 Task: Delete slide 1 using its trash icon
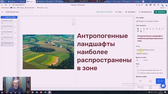2,23
